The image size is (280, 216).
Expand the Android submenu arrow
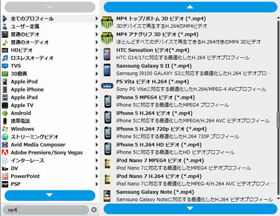click(97, 113)
